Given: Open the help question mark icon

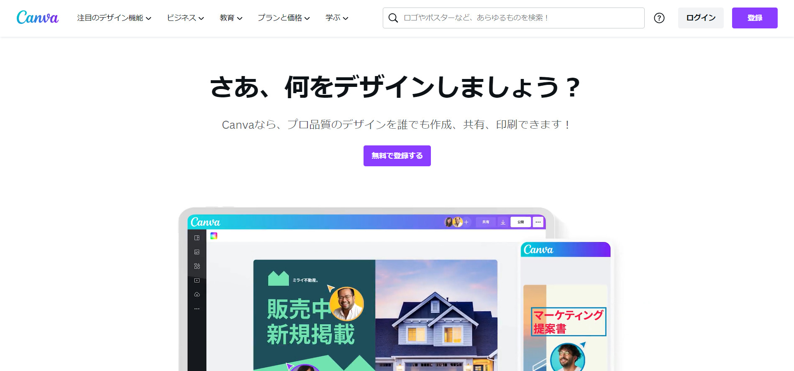Looking at the screenshot, I should [659, 18].
